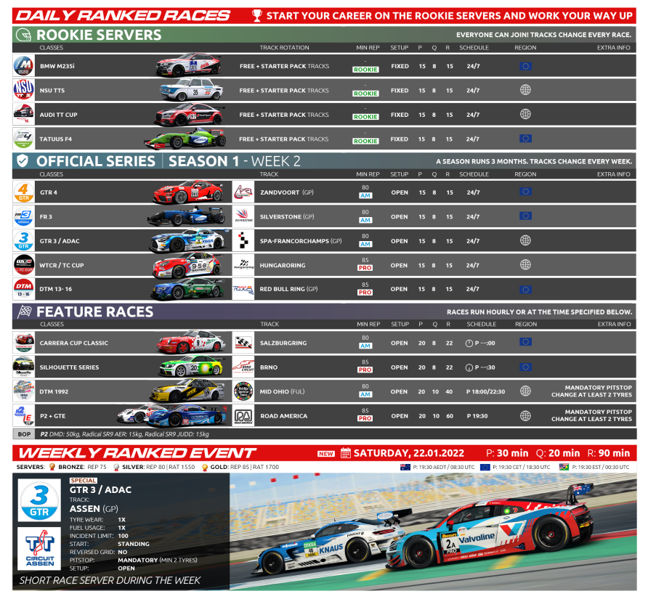Click the trophy icon in top banner

pyautogui.click(x=256, y=15)
